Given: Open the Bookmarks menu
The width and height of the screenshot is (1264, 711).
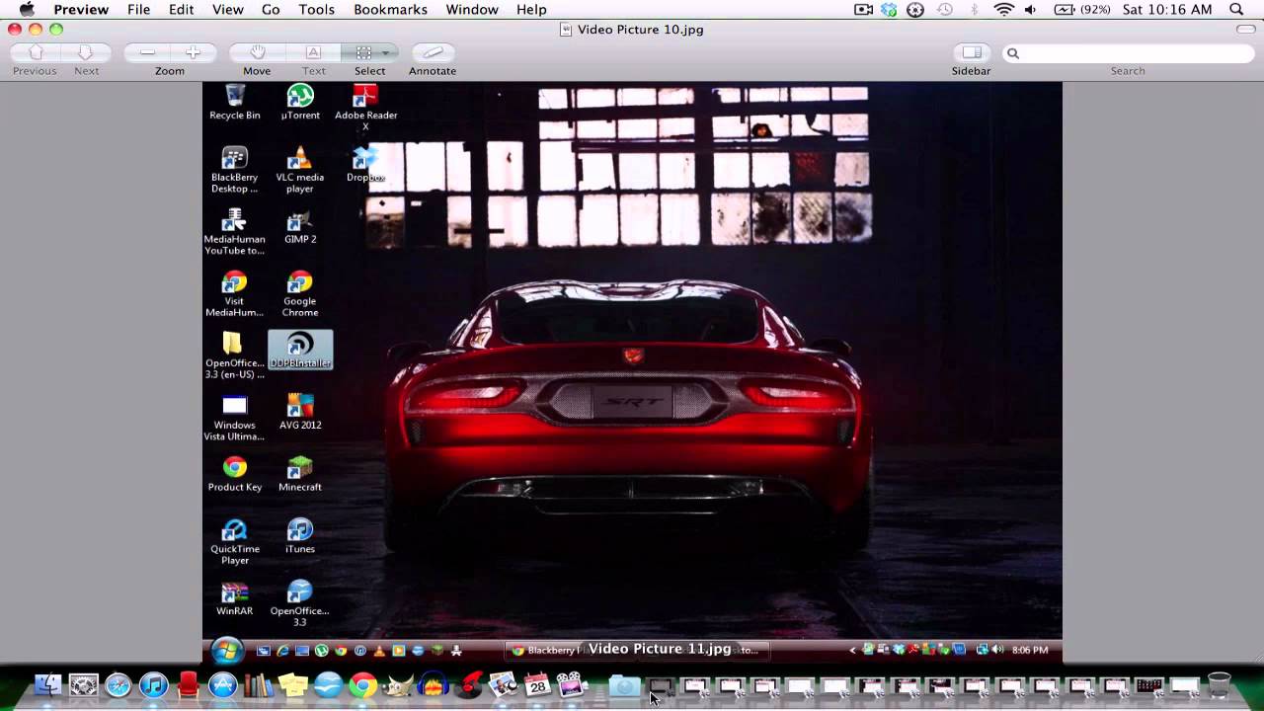Looking at the screenshot, I should pyautogui.click(x=390, y=9).
